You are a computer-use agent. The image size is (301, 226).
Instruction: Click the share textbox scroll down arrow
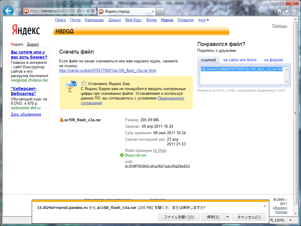coord(287,82)
